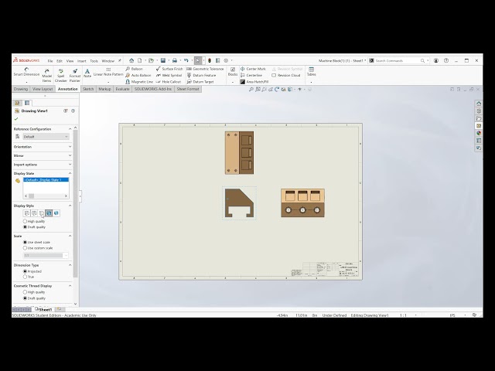Insert a Weld Symbol
The image size is (495, 371).
point(169,76)
